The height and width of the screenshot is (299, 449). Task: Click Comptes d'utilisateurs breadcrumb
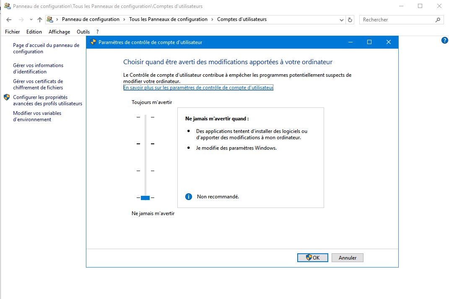[241, 19]
